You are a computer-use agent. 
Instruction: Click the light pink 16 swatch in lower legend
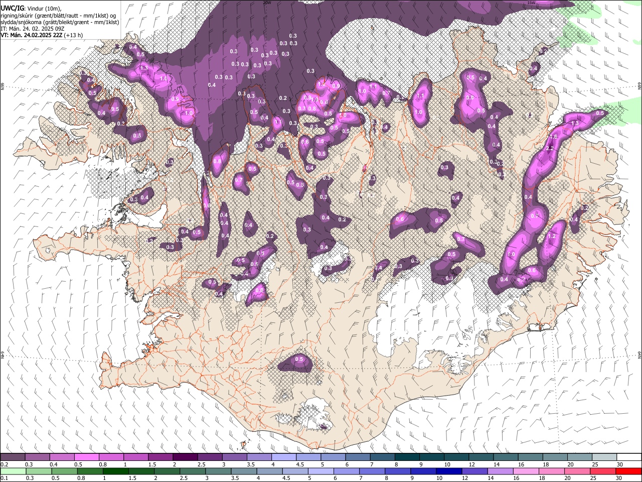pos(526,471)
